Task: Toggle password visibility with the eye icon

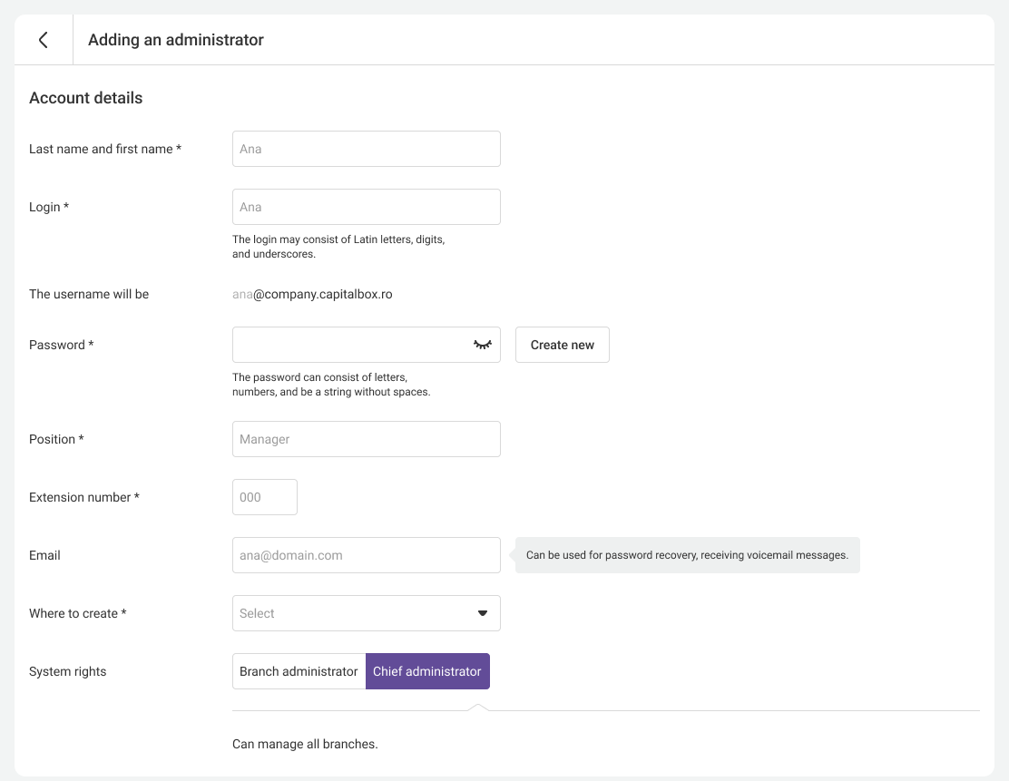Action: pos(482,345)
